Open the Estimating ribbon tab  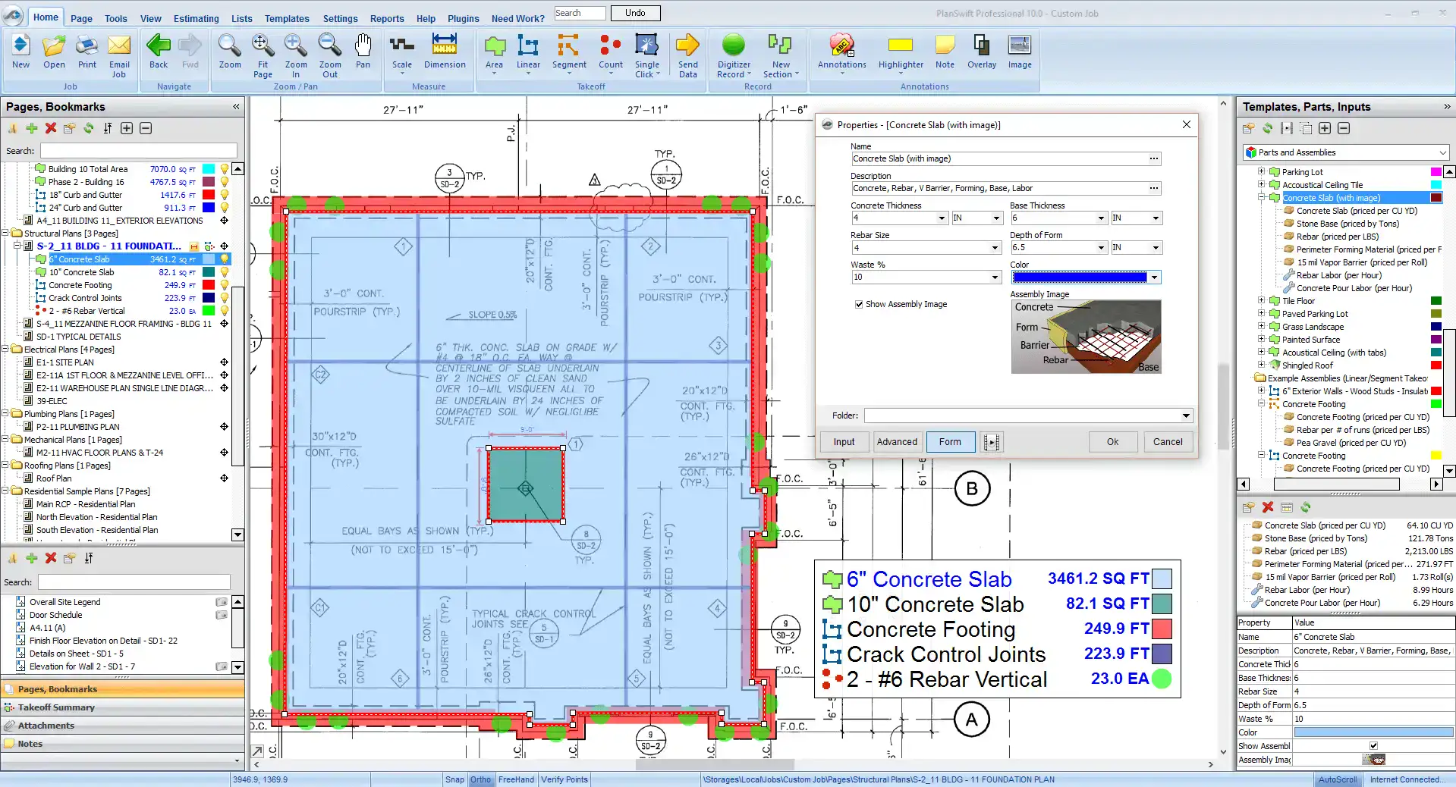pos(196,18)
